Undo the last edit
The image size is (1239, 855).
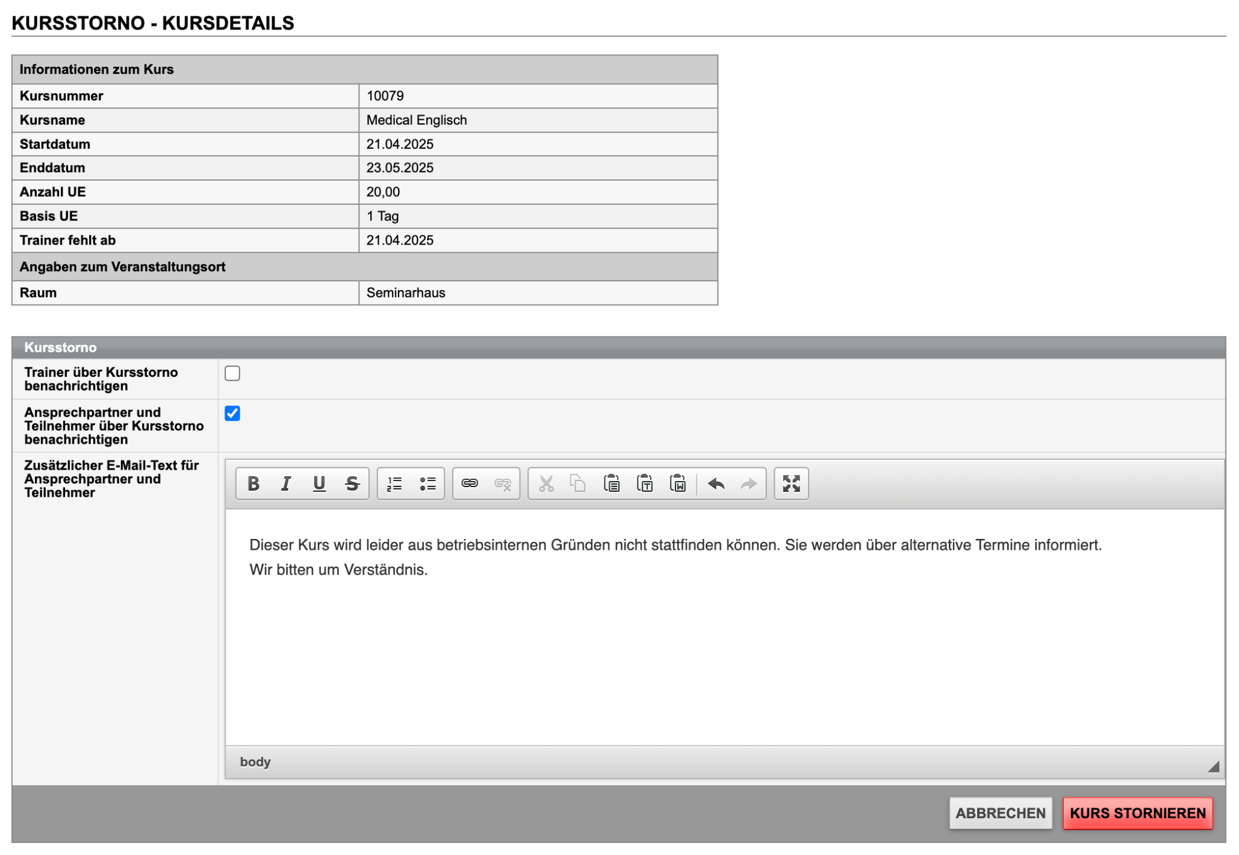point(716,483)
